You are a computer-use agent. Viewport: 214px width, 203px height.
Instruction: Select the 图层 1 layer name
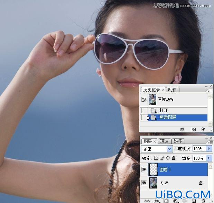tap(165, 170)
